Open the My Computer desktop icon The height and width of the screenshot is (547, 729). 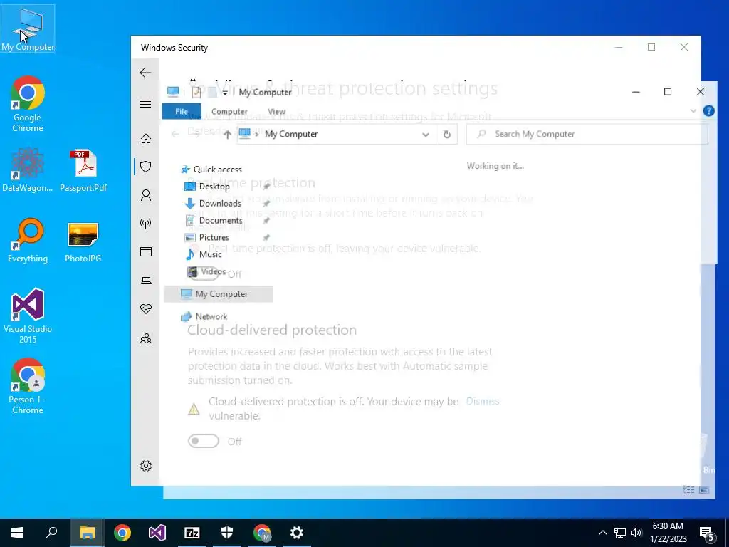(x=28, y=28)
